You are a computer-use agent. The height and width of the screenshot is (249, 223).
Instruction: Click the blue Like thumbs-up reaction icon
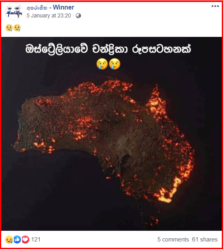(17, 239)
